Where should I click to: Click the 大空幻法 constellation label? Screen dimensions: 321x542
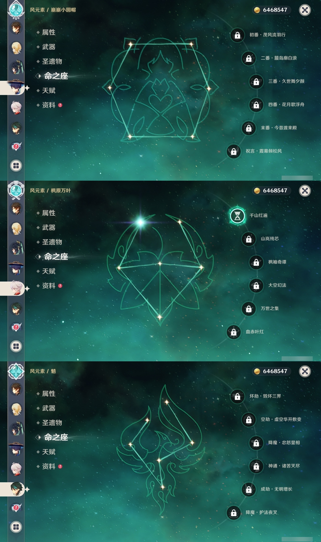tap(277, 285)
